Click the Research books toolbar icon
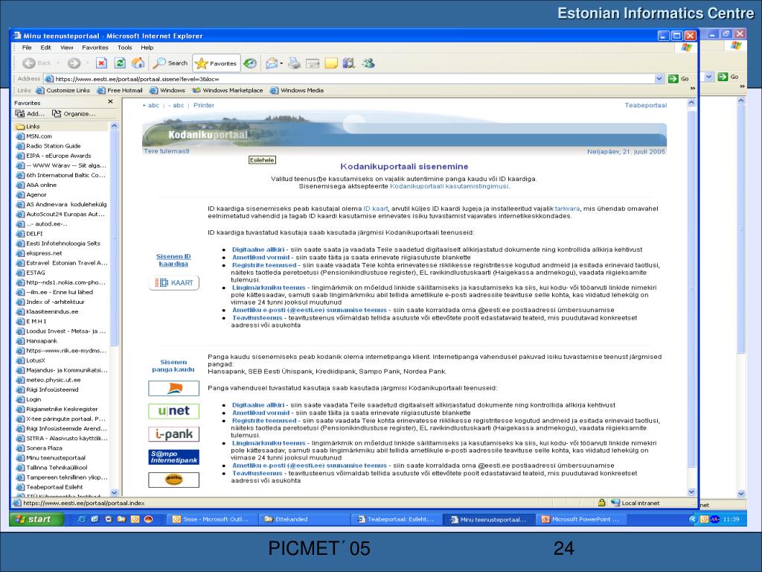 349,63
